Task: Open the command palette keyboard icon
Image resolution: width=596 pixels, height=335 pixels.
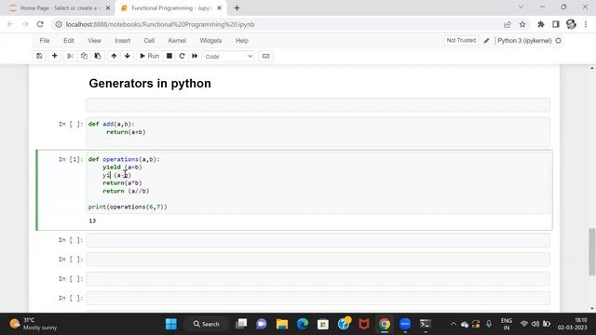Action: click(265, 56)
